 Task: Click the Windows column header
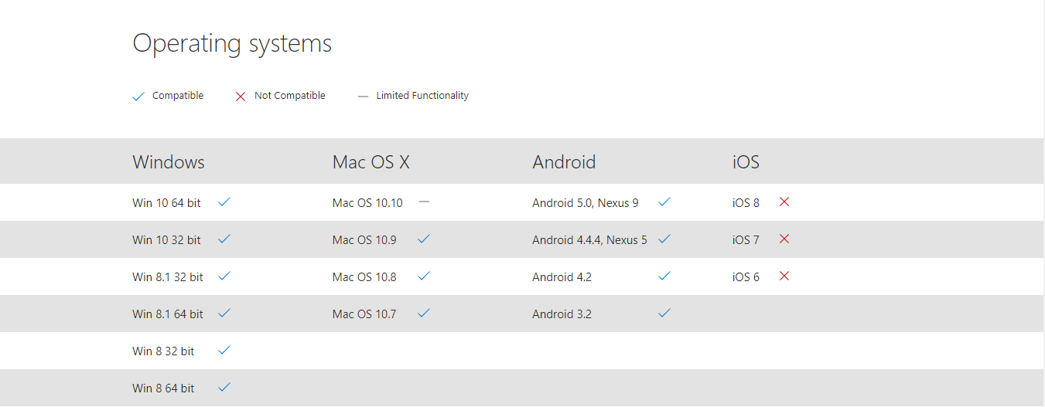coord(169,161)
